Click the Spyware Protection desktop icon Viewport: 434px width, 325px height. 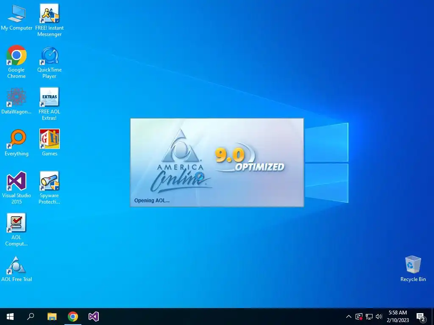click(x=49, y=188)
